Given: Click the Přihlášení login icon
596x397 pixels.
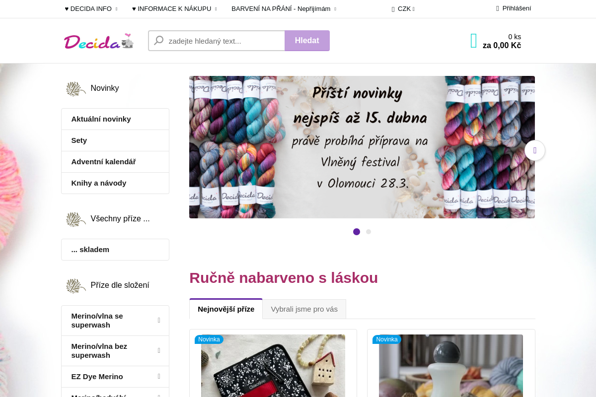Looking at the screenshot, I should [x=498, y=8].
